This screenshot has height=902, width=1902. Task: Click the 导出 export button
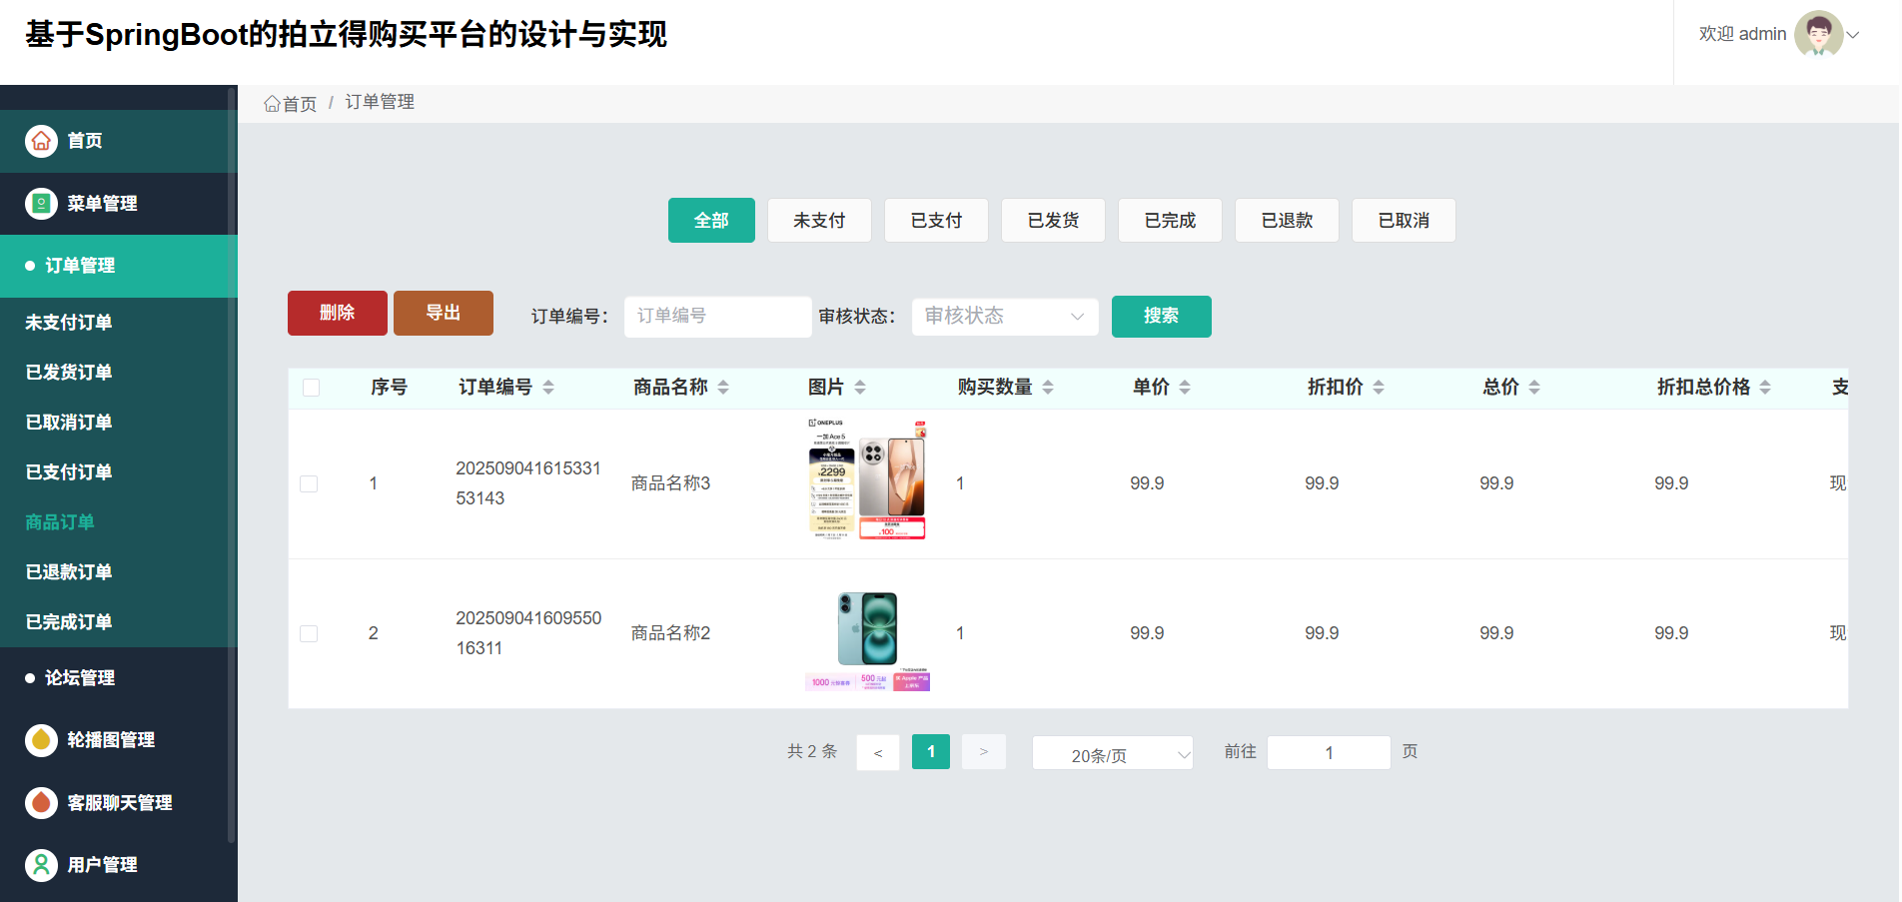click(444, 313)
